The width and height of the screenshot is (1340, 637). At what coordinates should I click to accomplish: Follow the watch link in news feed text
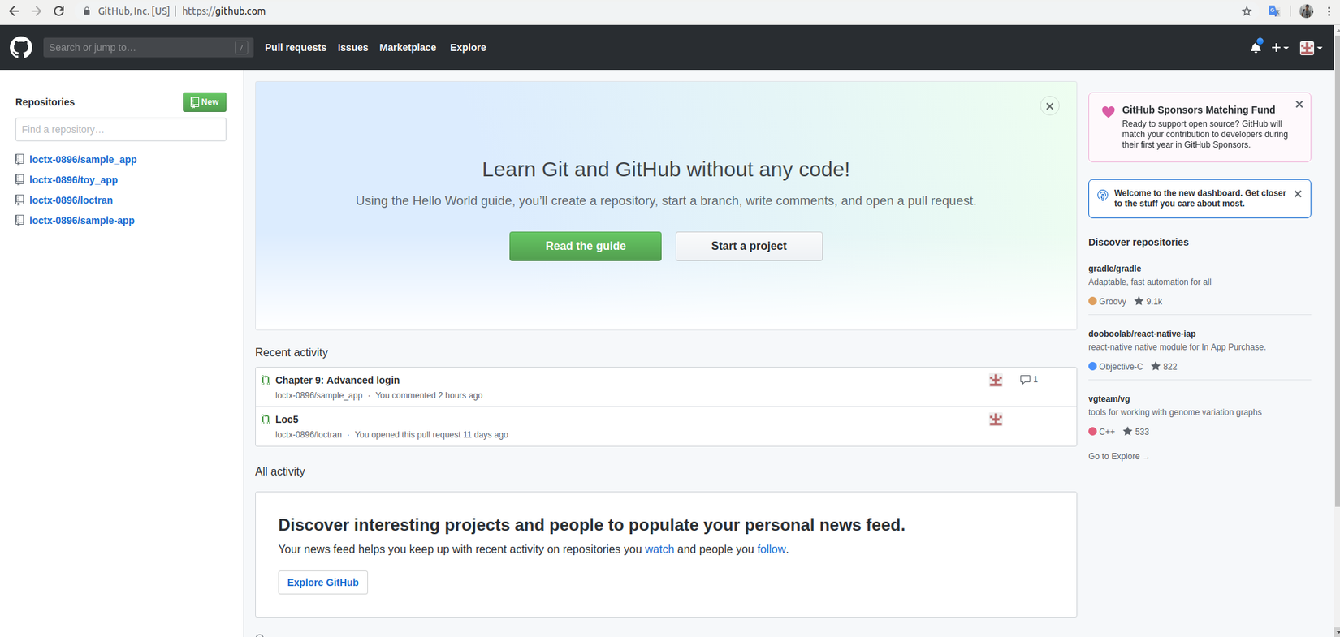click(x=659, y=549)
